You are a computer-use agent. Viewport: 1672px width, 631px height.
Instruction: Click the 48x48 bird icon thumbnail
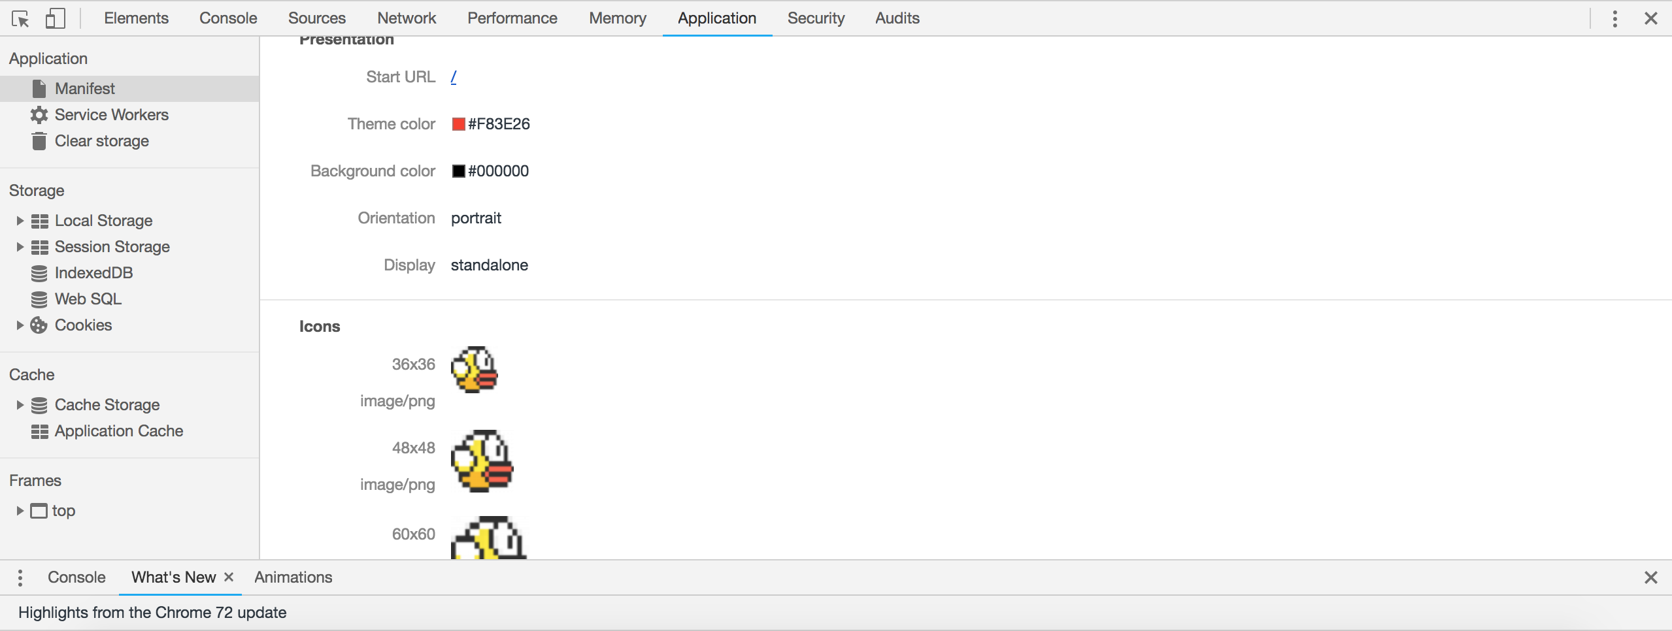tap(482, 461)
